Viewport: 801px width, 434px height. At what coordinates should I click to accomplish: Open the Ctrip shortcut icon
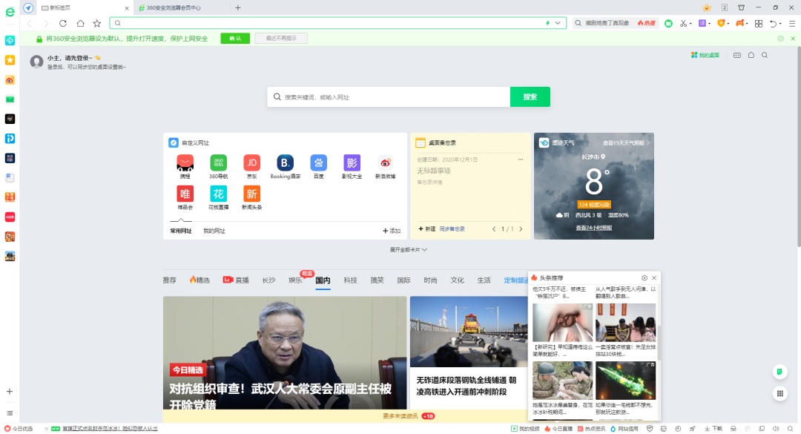click(x=185, y=163)
